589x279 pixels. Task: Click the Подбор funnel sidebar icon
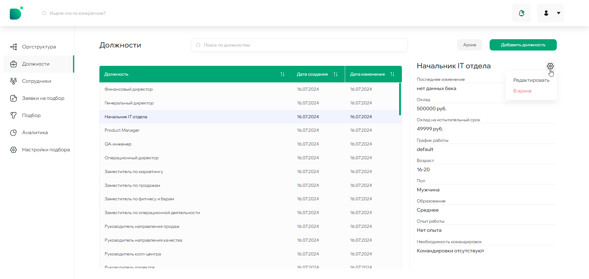13,115
